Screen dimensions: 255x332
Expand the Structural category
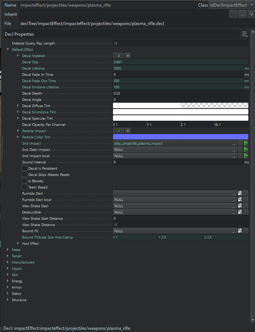point(8,300)
